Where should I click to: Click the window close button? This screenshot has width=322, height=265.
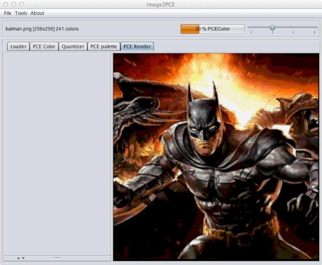click(6, 4)
